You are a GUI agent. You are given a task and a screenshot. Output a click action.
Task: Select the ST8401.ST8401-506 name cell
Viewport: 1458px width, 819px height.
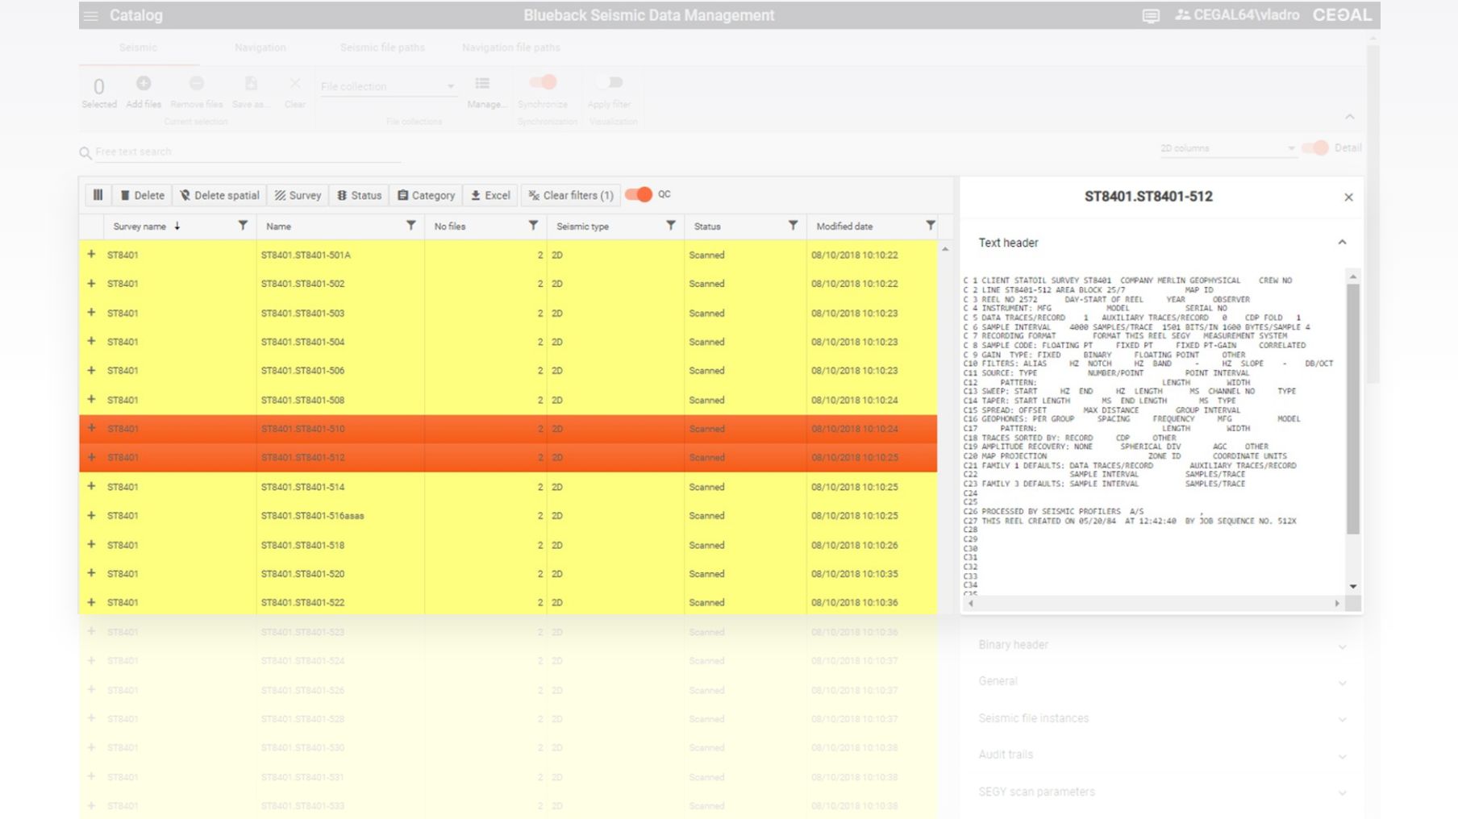[x=340, y=371]
